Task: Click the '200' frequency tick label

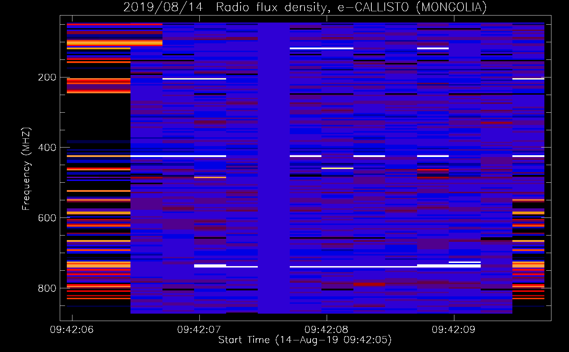Action: [x=47, y=77]
